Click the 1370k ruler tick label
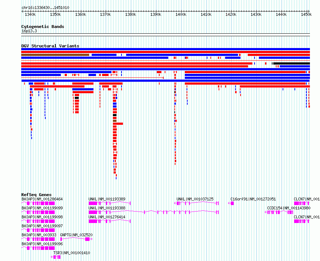This screenshot has height=261, width=320. [x=105, y=14]
